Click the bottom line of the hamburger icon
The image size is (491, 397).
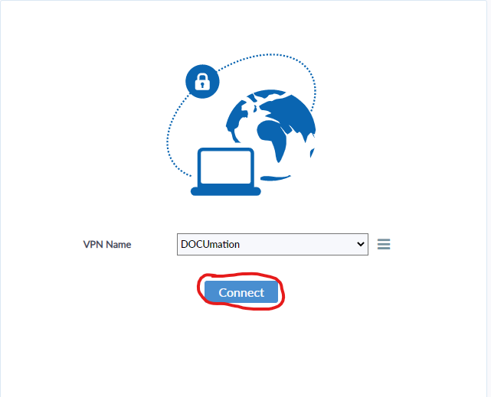pyautogui.click(x=384, y=248)
